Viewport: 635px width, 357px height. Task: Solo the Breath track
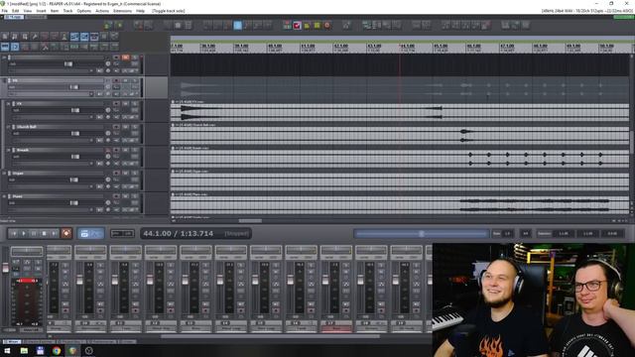pyautogui.click(x=135, y=150)
